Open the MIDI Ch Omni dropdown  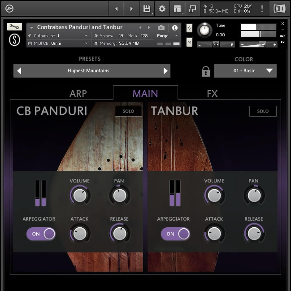tap(58, 43)
